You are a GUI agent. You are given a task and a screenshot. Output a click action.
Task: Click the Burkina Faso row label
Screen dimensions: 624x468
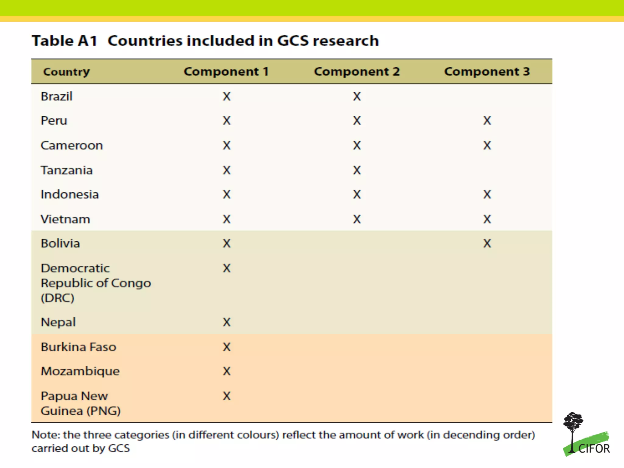(79, 347)
